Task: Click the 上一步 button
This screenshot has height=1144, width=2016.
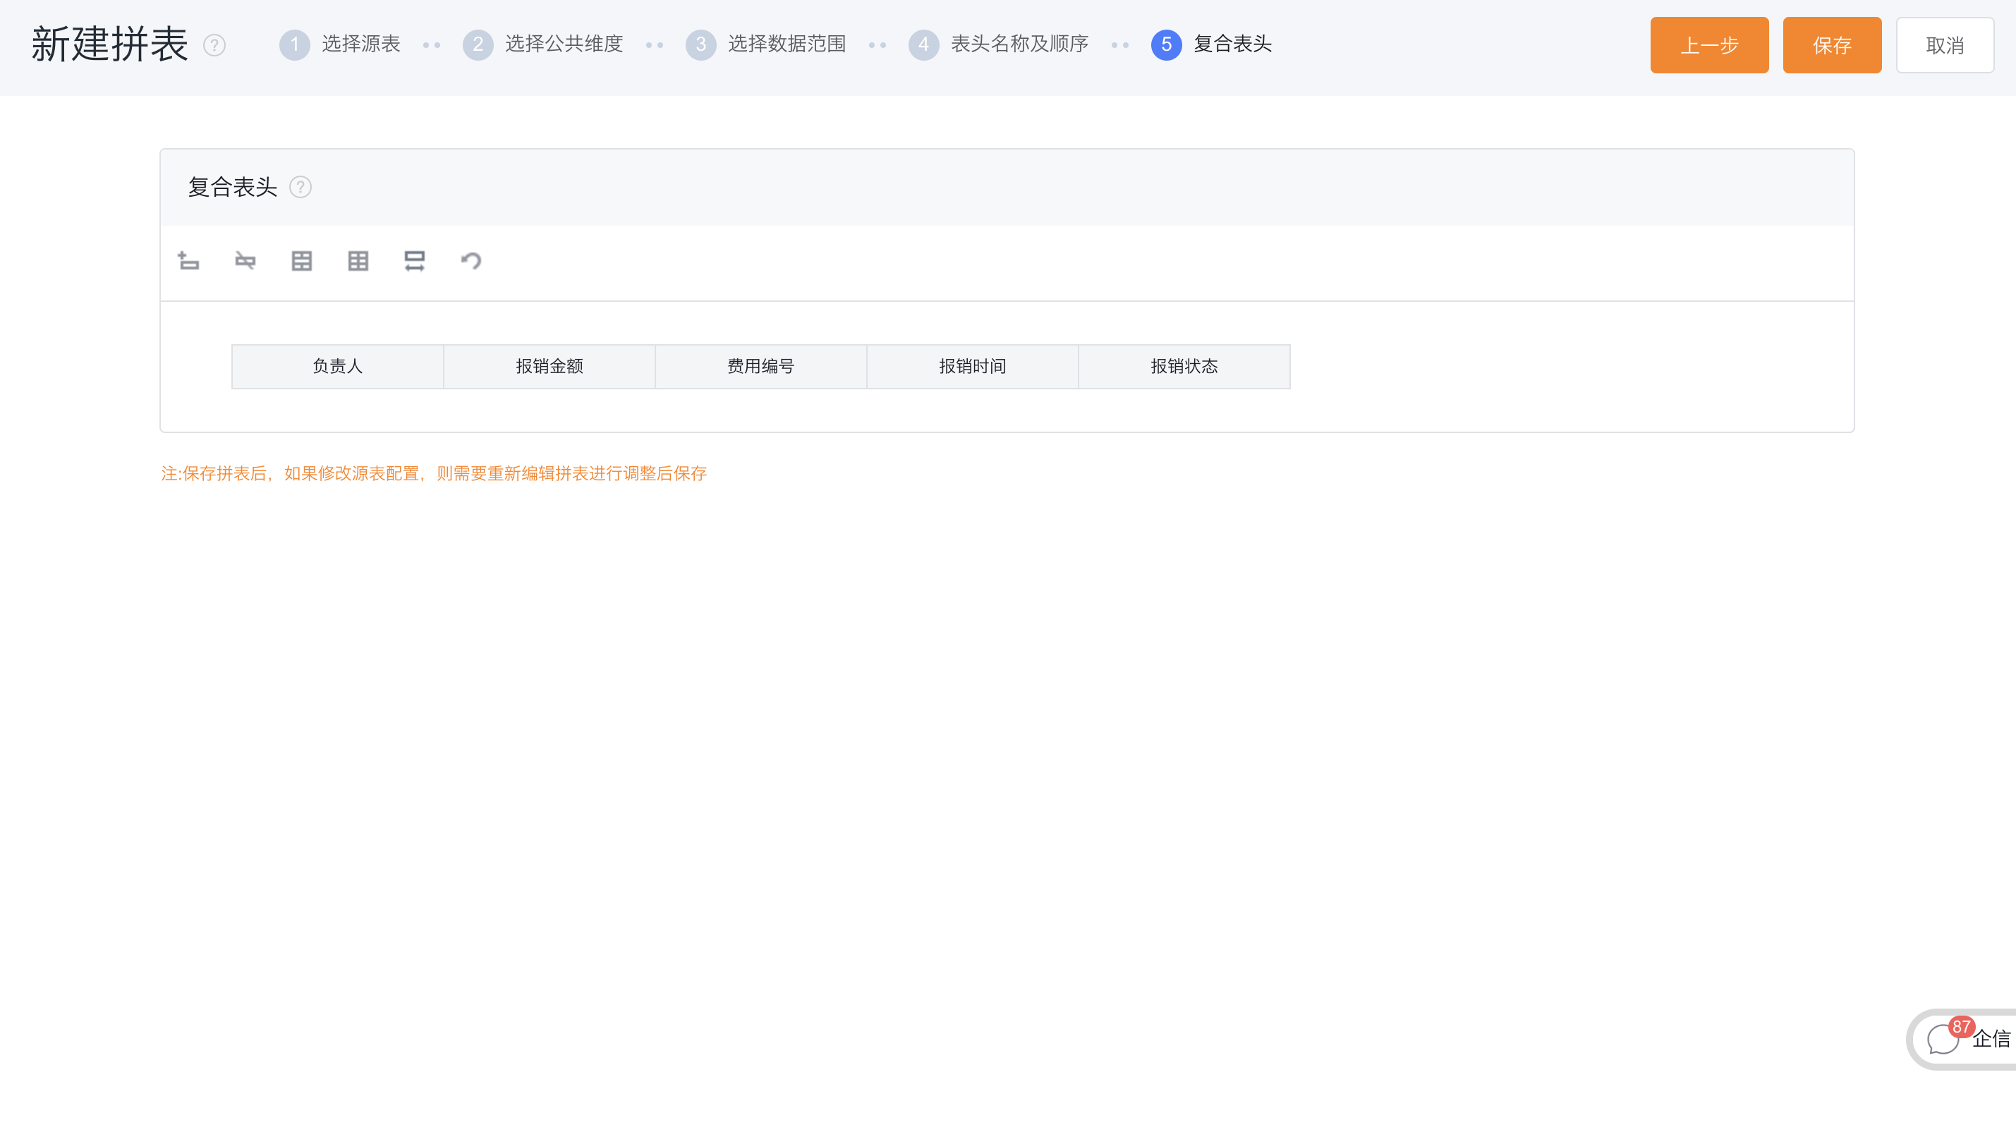Action: (1710, 46)
